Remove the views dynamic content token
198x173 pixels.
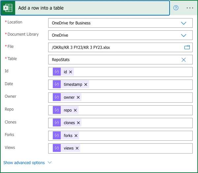77,148
